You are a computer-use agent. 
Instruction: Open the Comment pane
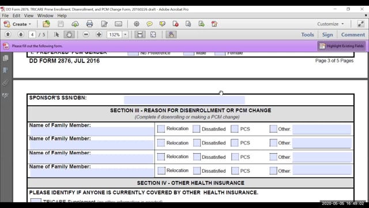pyautogui.click(x=353, y=35)
